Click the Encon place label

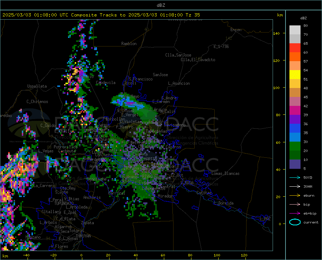pyautogui.click(x=236, y=30)
